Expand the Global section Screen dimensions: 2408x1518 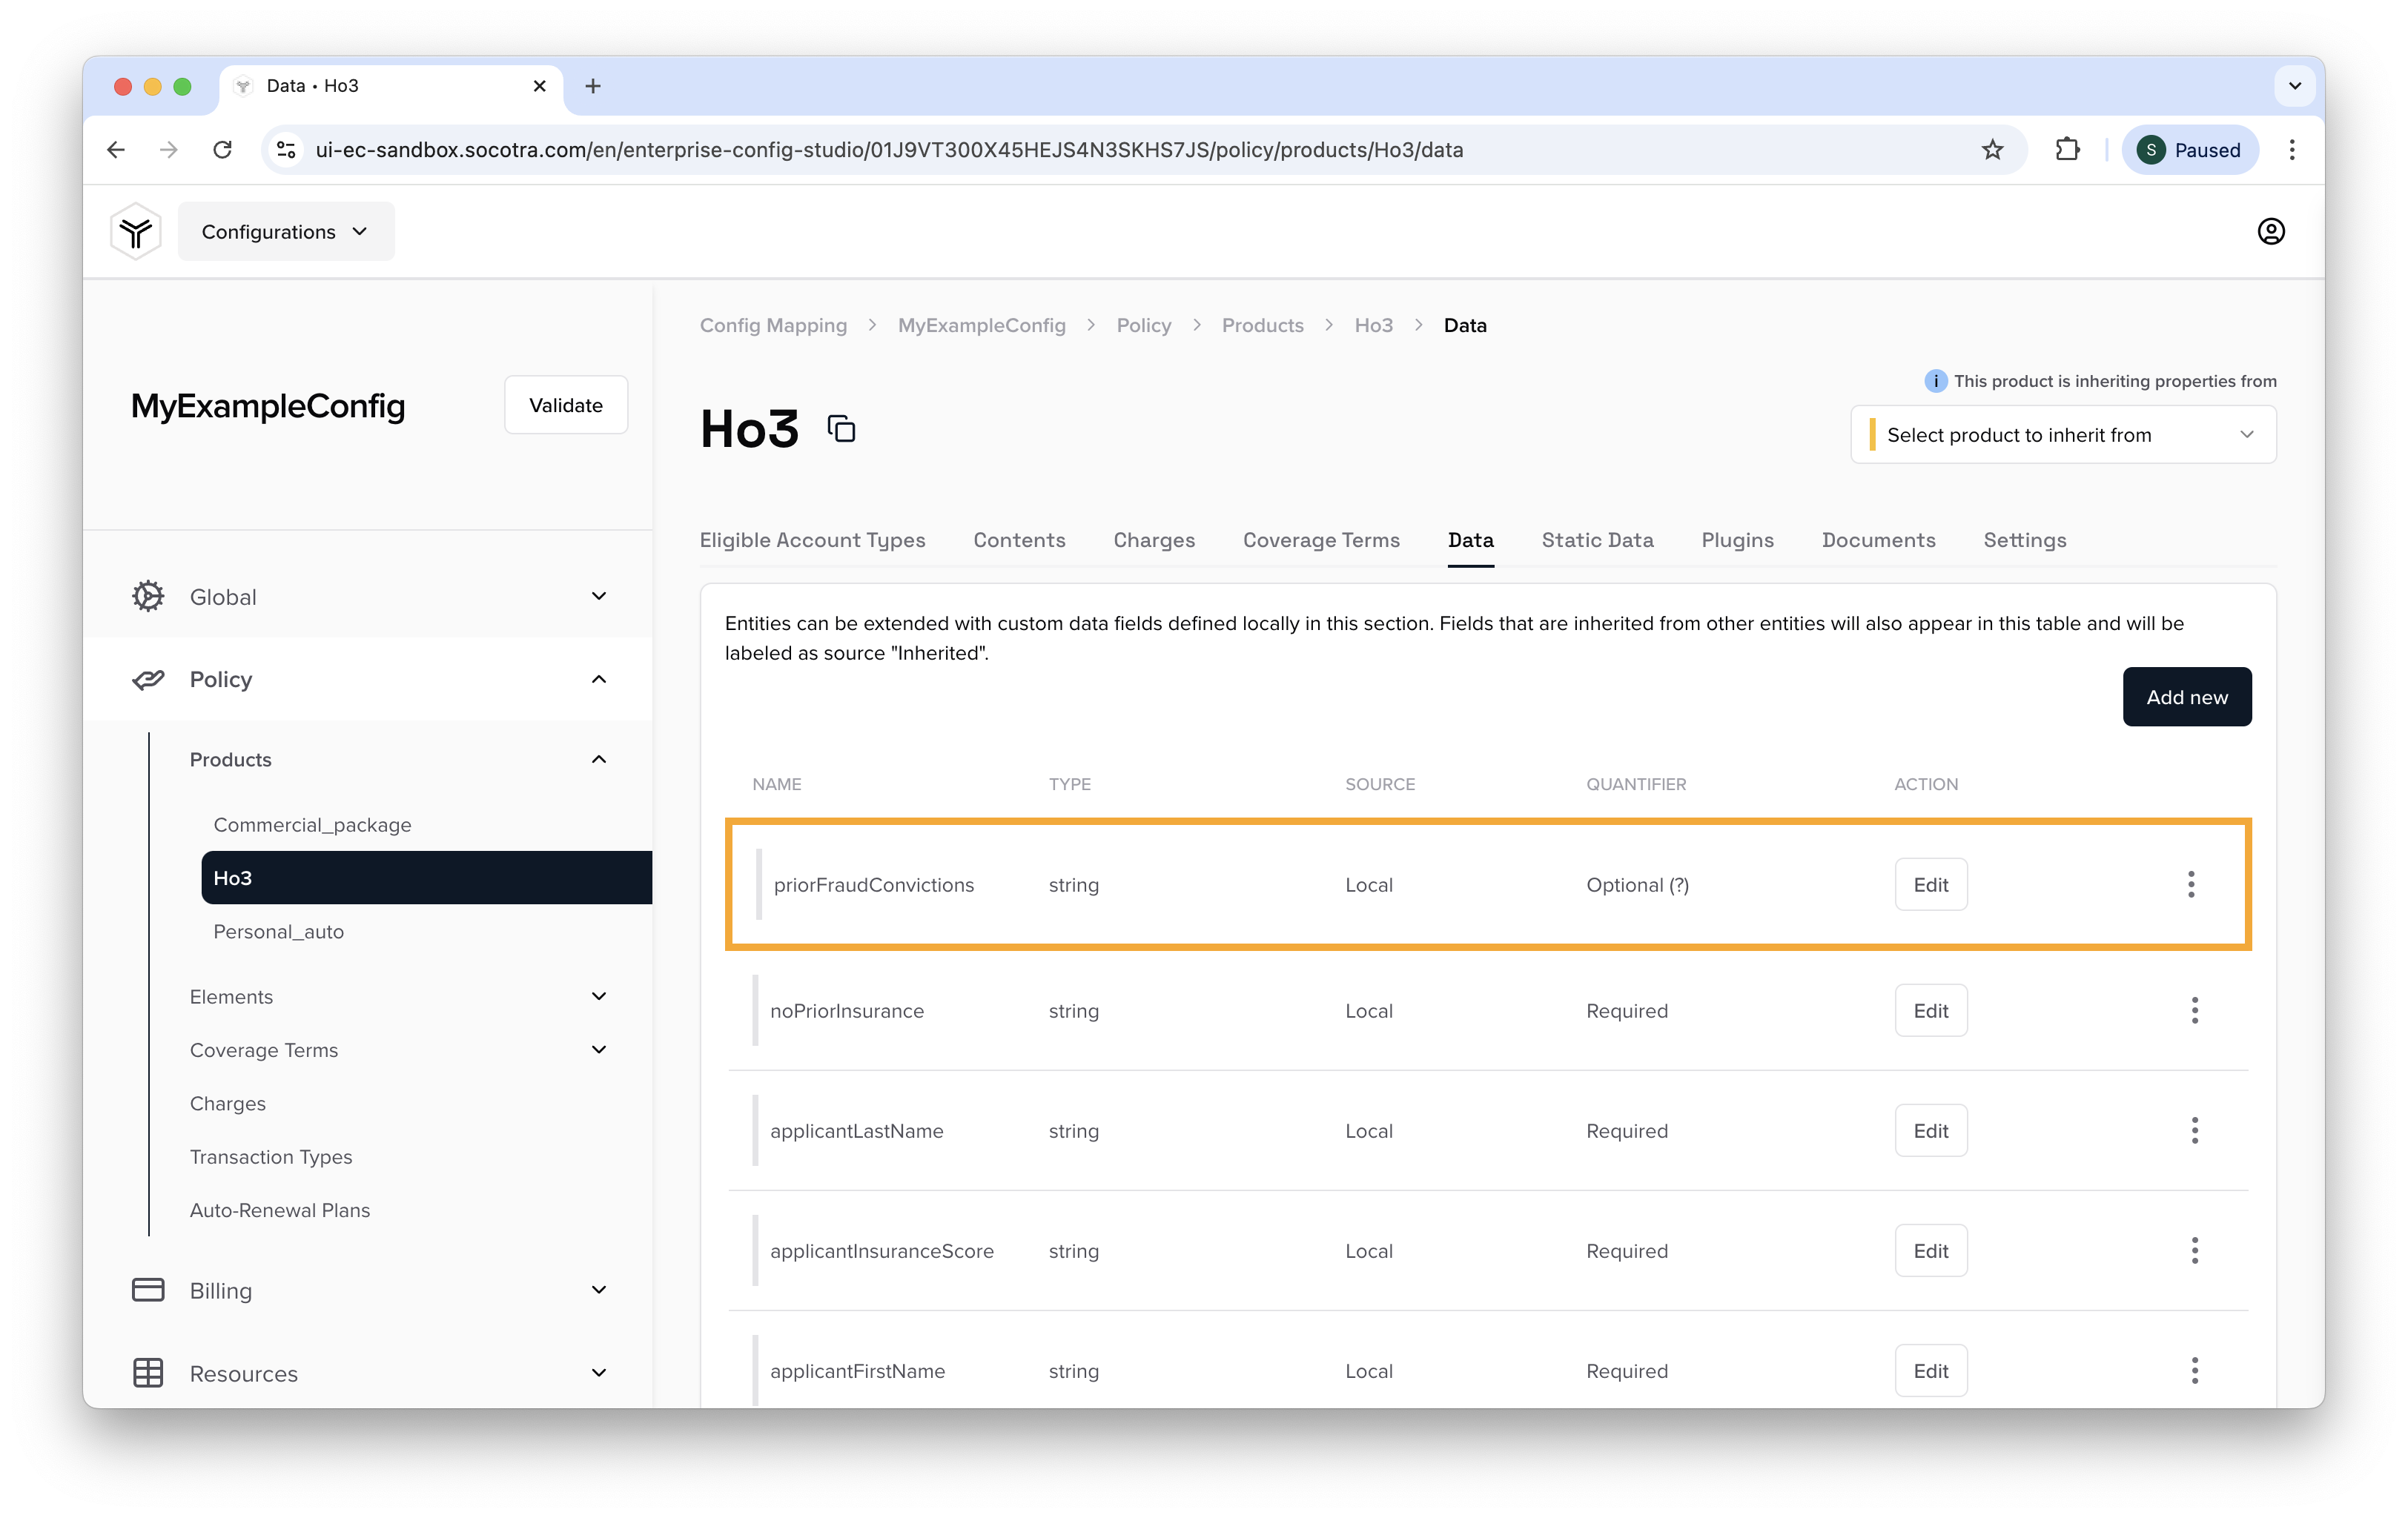(x=599, y=596)
